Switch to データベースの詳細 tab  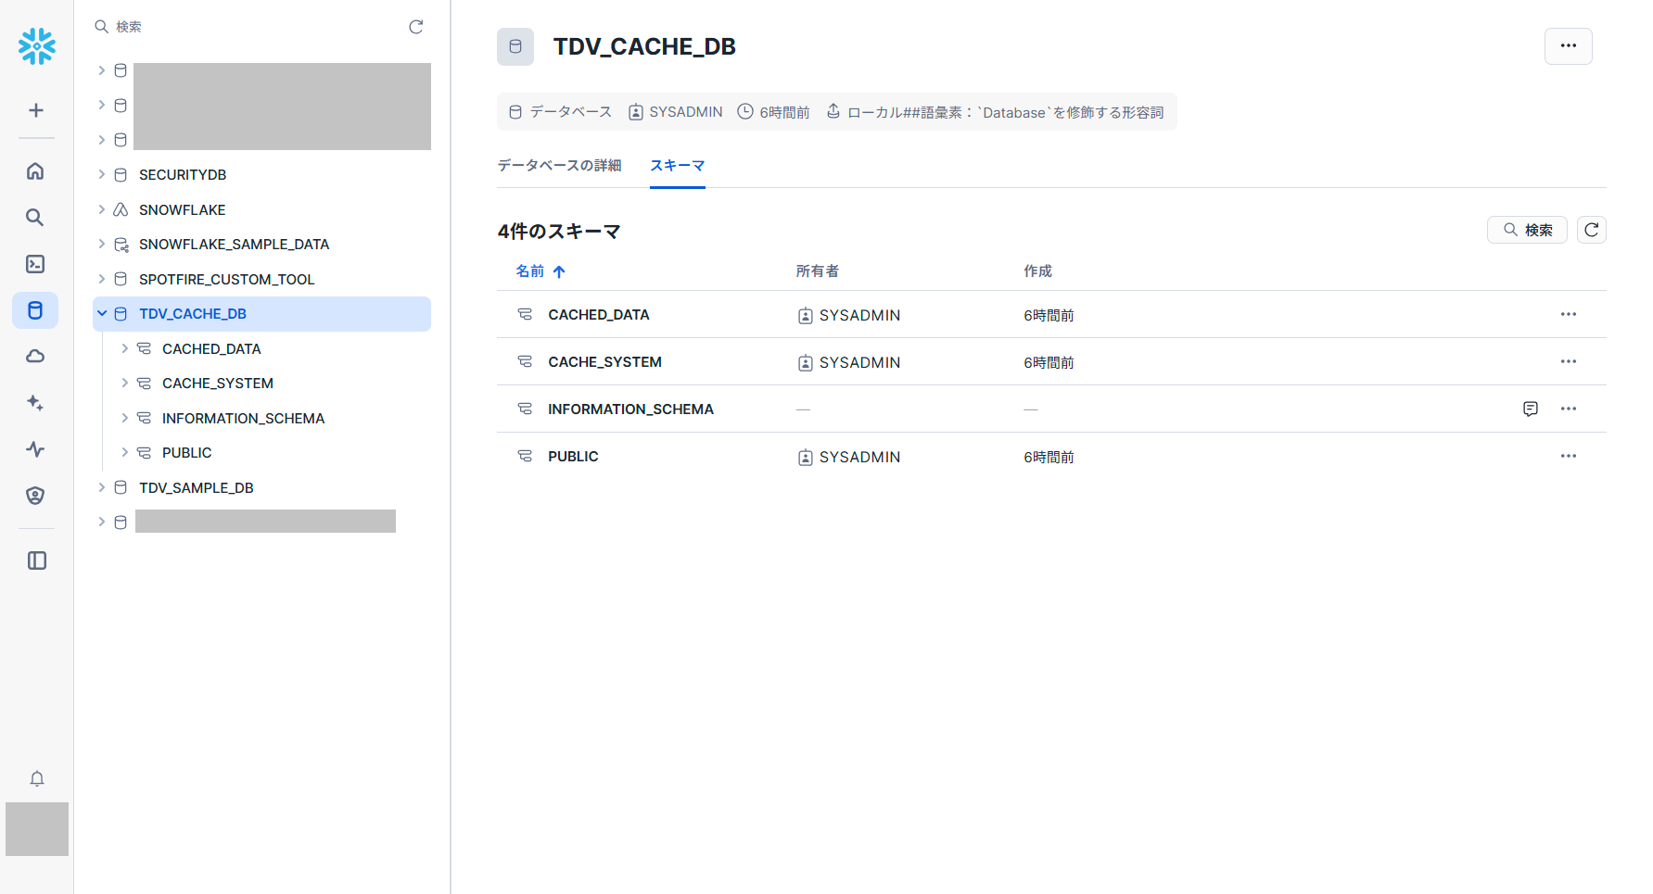(559, 165)
